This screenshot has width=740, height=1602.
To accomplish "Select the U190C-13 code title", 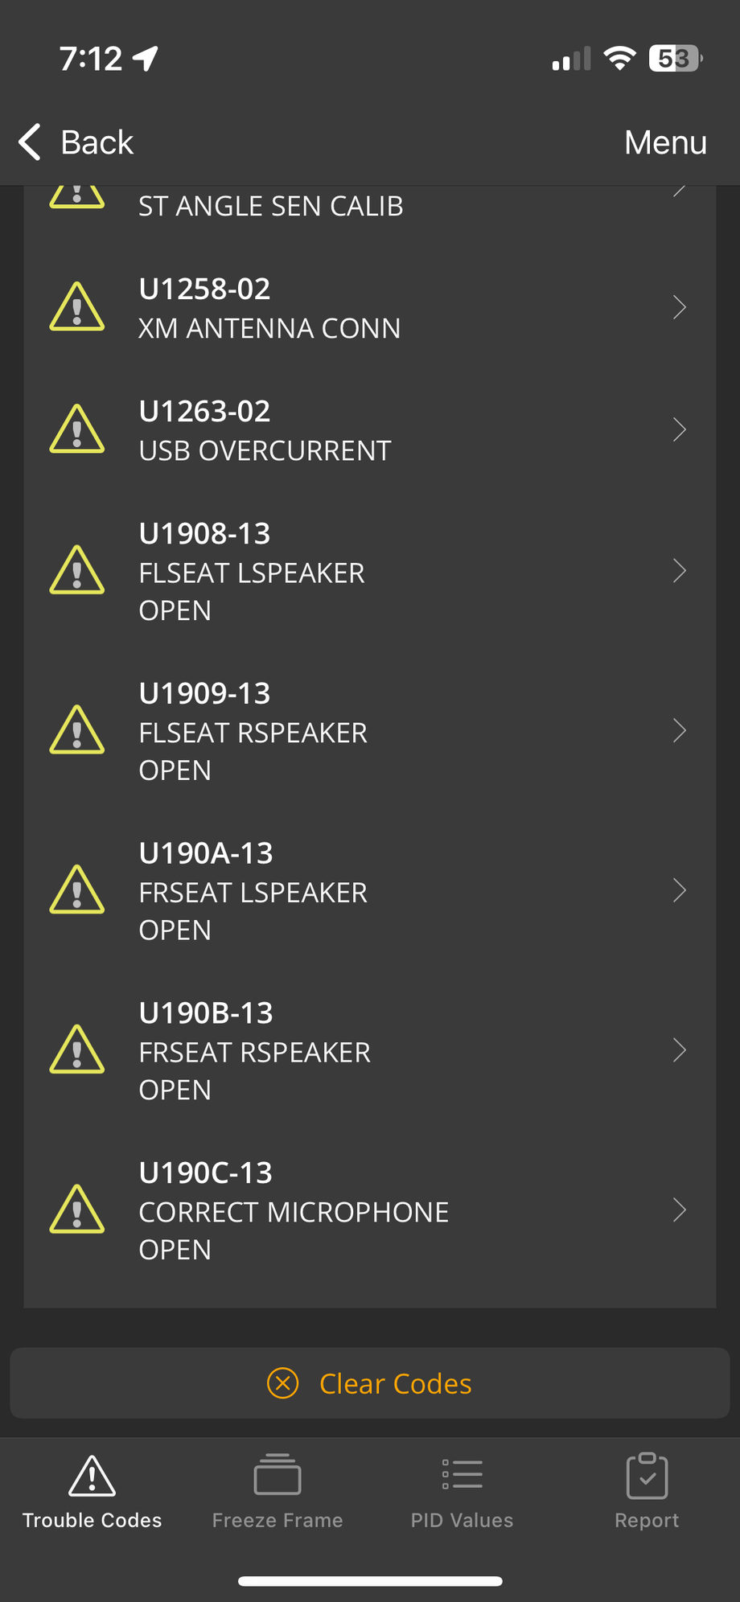I will click(x=206, y=1173).
